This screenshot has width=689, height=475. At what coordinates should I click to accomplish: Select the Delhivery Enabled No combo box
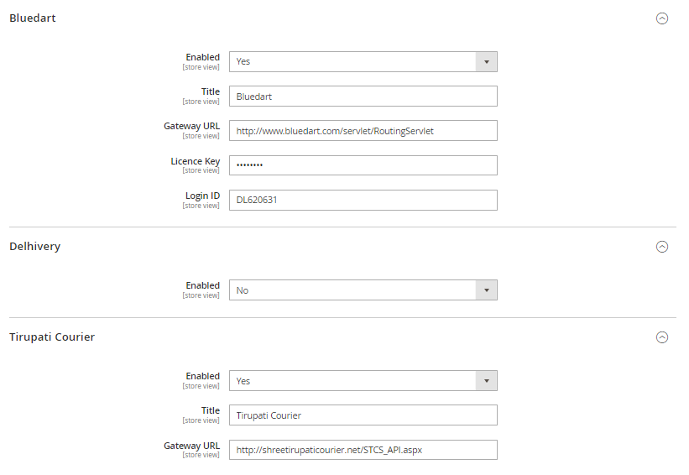(x=363, y=290)
